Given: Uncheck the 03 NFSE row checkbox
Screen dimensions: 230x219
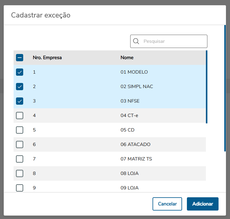Looking at the screenshot, I should (20, 101).
